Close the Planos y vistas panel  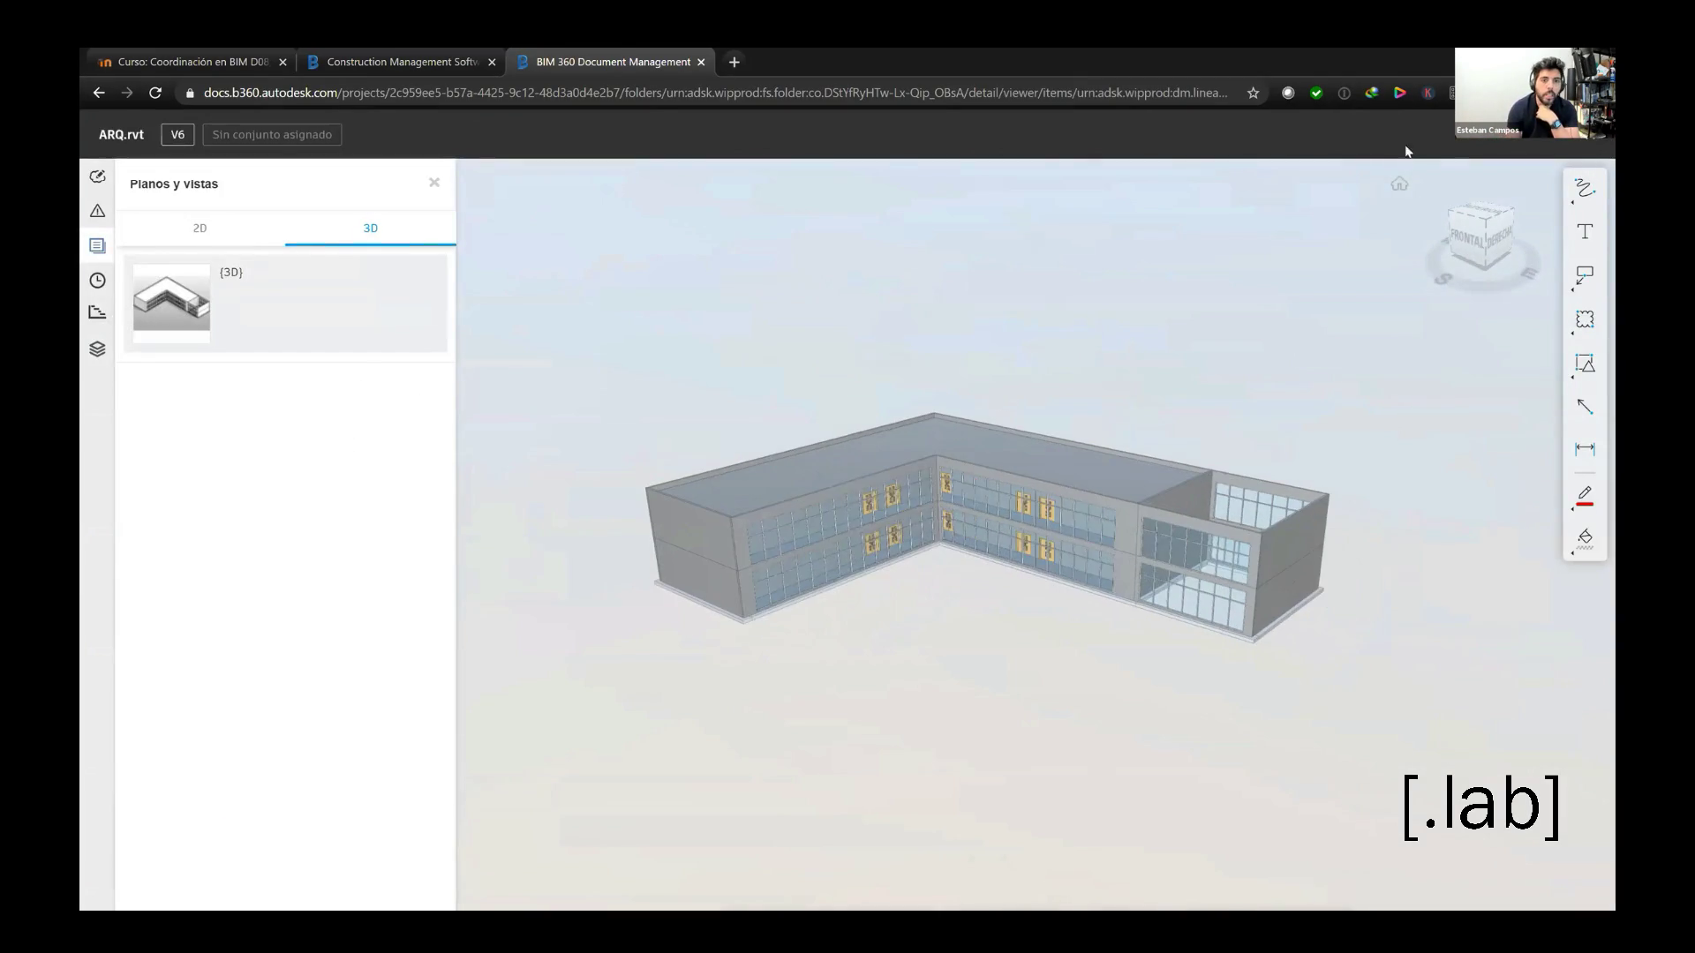(x=434, y=183)
